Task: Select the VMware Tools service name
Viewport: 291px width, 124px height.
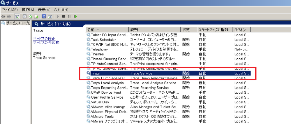Action: [x=102, y=117]
